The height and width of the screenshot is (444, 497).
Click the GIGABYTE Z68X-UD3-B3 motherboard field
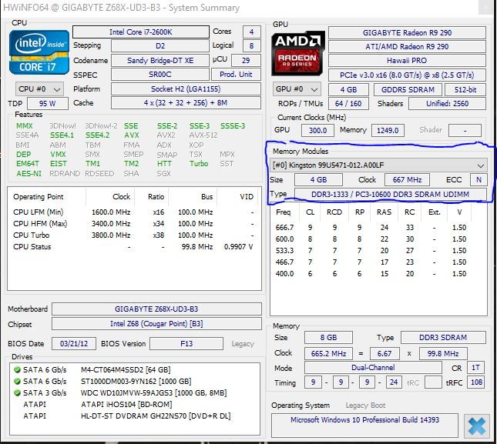[x=156, y=309]
